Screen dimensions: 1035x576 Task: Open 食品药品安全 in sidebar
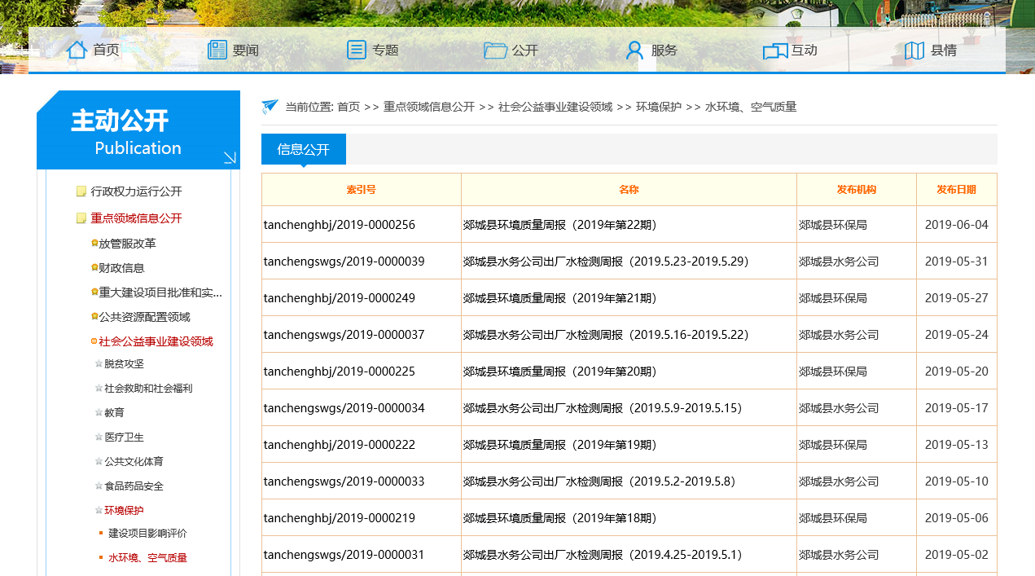(x=134, y=486)
